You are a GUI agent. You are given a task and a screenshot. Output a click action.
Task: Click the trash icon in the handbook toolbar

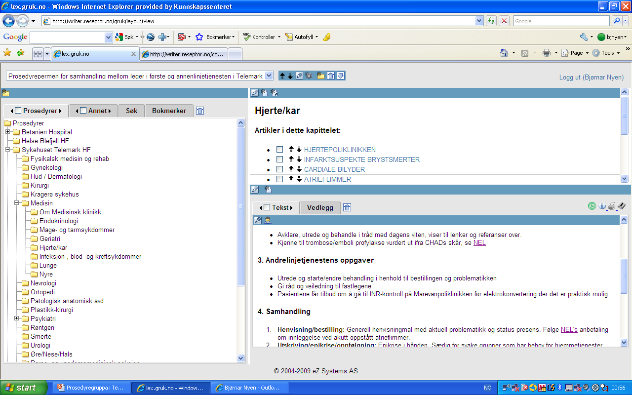(x=331, y=76)
